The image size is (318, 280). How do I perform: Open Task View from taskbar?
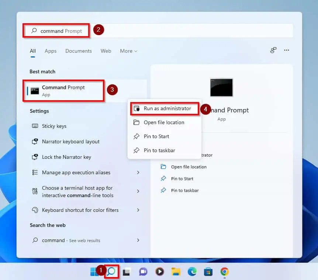point(127,272)
